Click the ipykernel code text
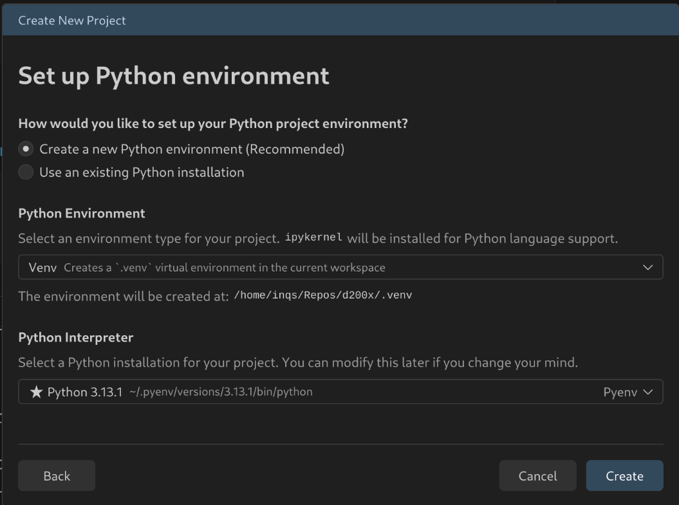 [313, 239]
